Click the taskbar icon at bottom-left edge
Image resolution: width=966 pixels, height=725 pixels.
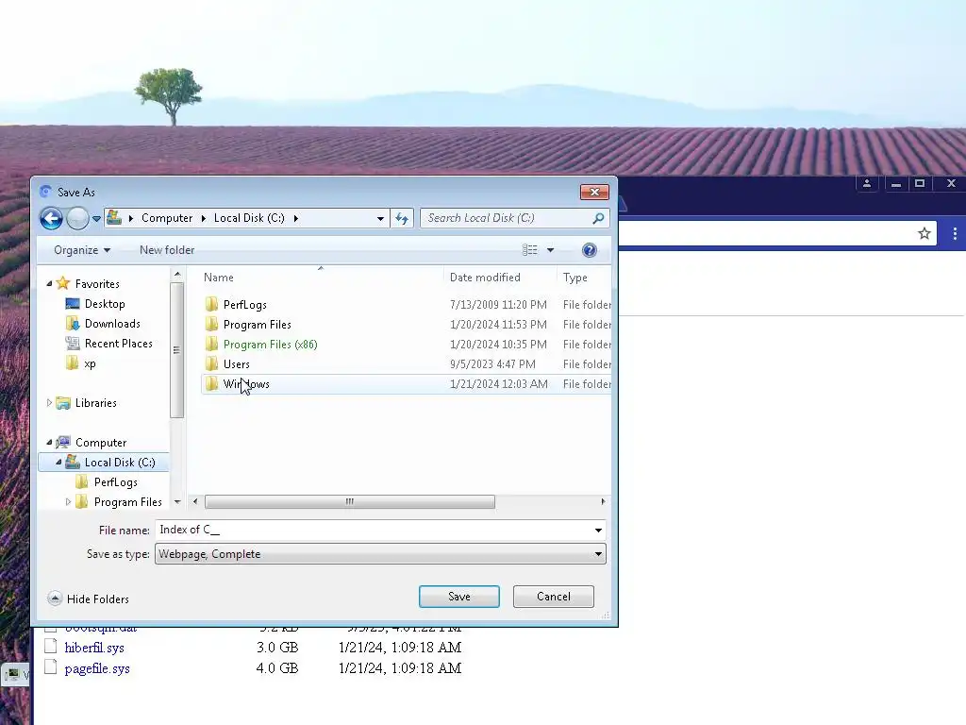tap(13, 674)
